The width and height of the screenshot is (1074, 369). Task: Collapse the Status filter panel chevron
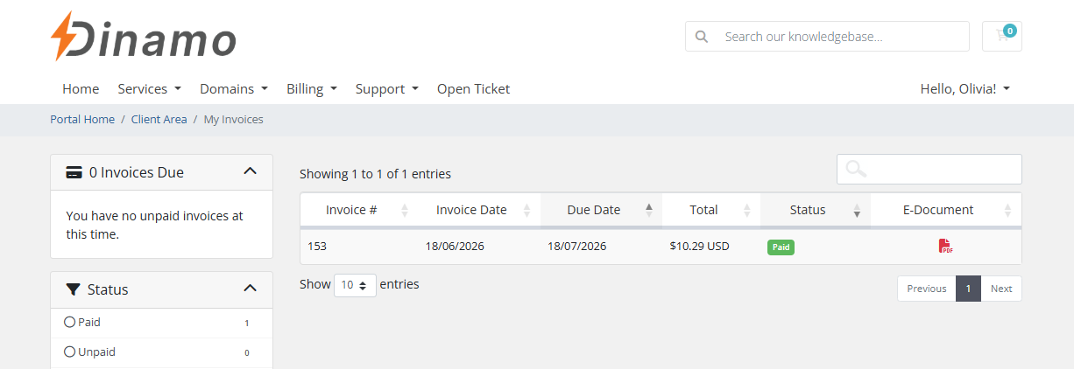pyautogui.click(x=250, y=289)
